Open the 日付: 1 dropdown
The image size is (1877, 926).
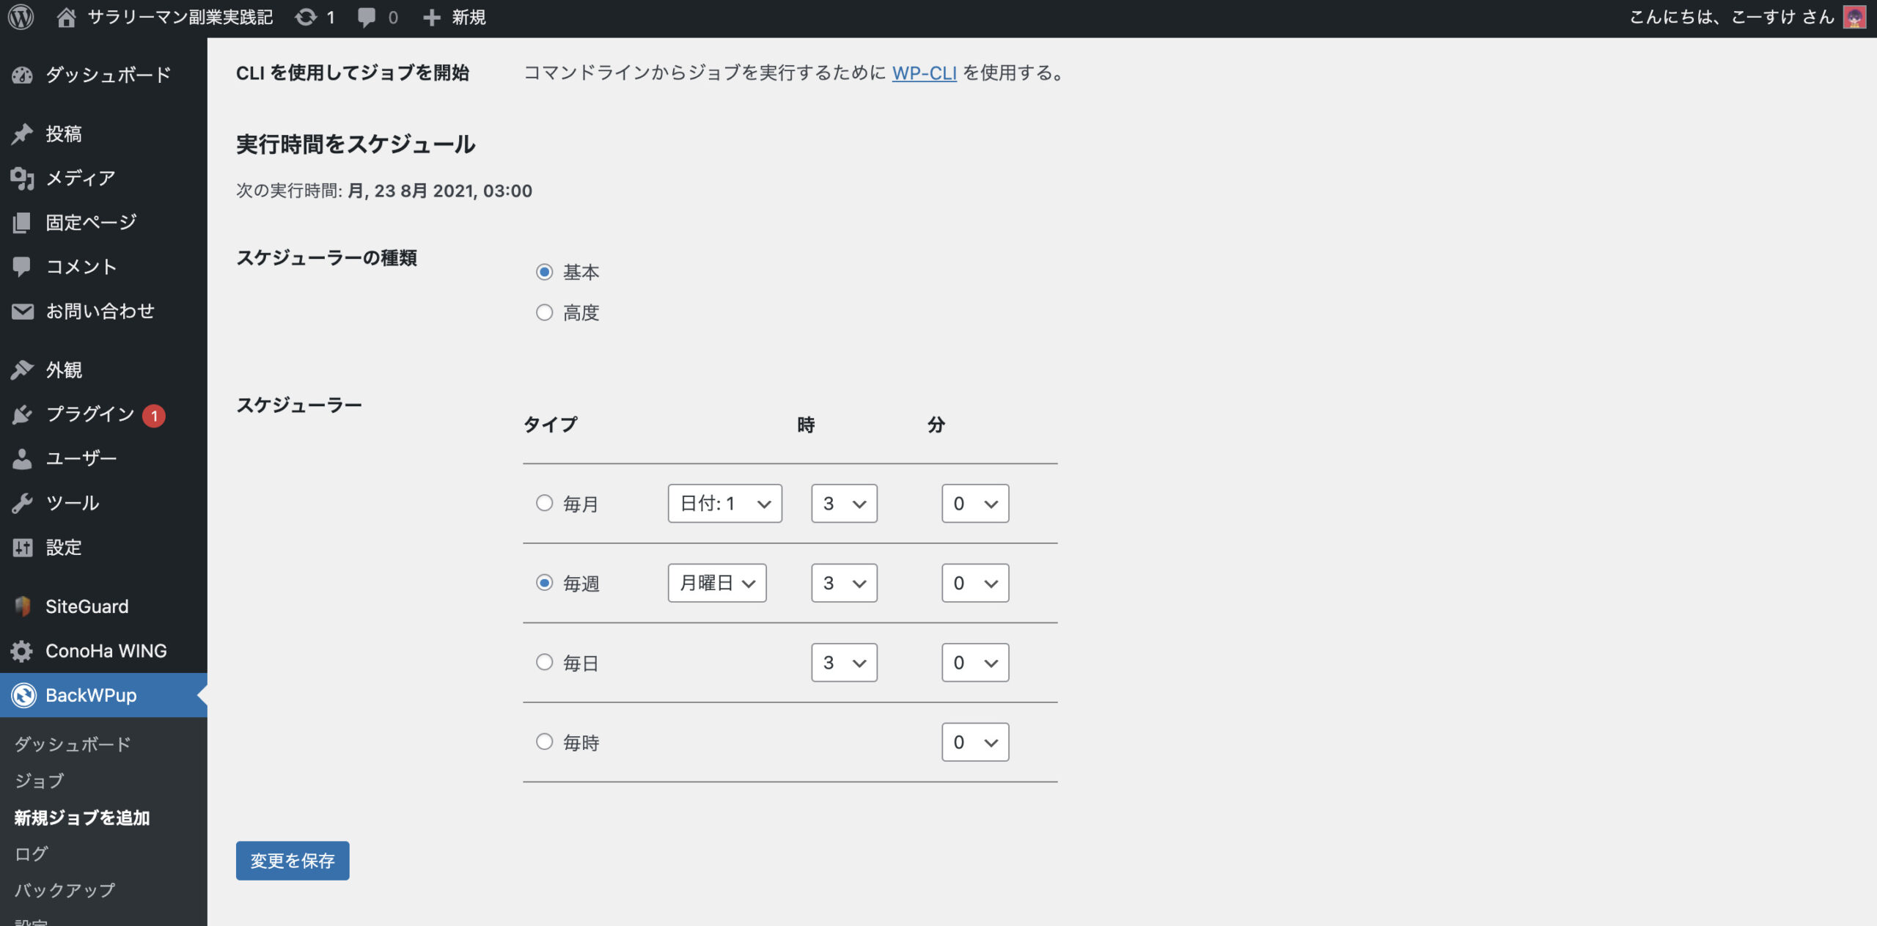[x=724, y=503]
